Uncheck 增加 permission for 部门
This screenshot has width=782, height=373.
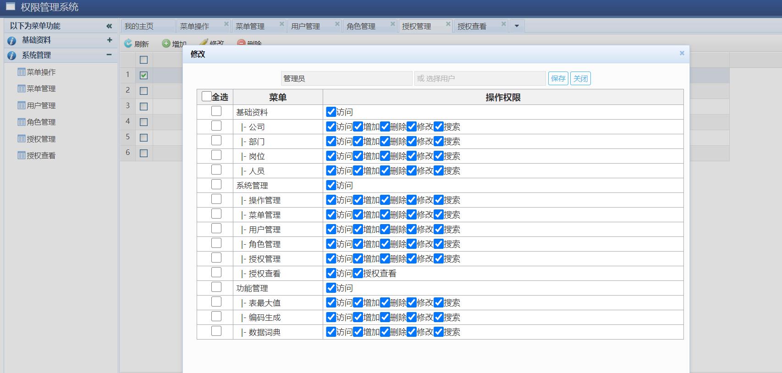coord(358,141)
